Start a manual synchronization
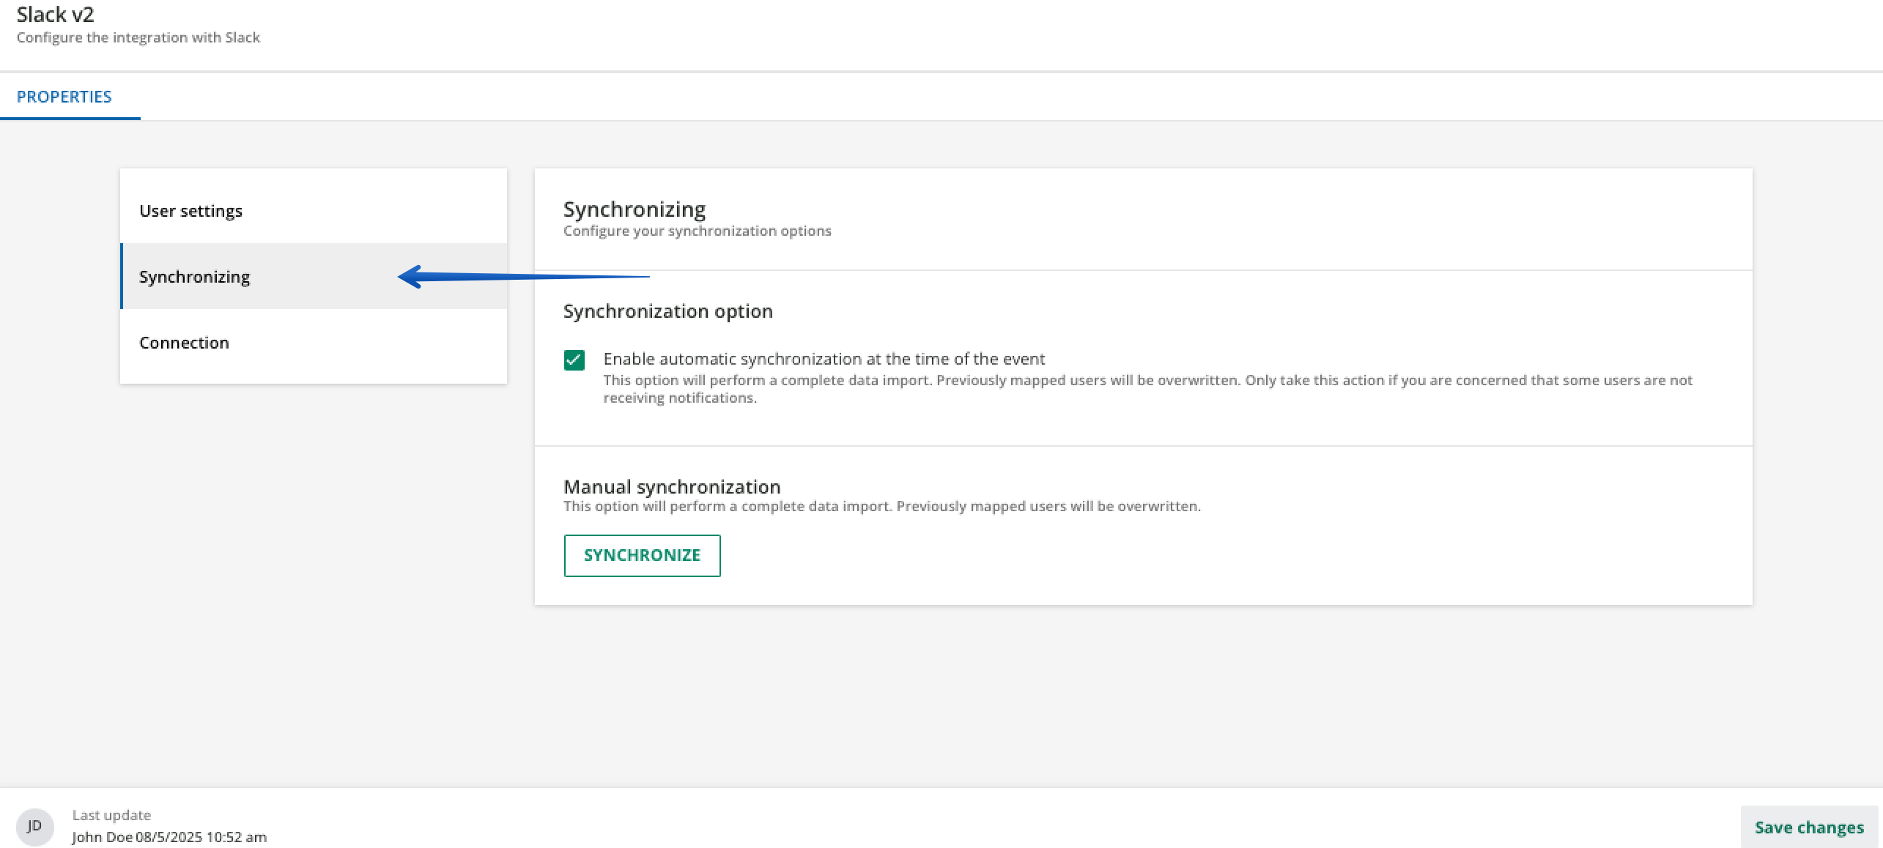 pyautogui.click(x=642, y=555)
